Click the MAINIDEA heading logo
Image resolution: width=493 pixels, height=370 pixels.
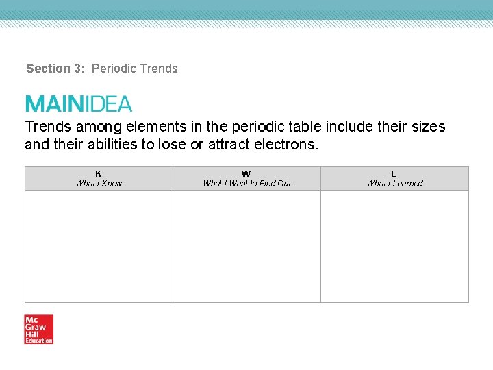tap(79, 104)
